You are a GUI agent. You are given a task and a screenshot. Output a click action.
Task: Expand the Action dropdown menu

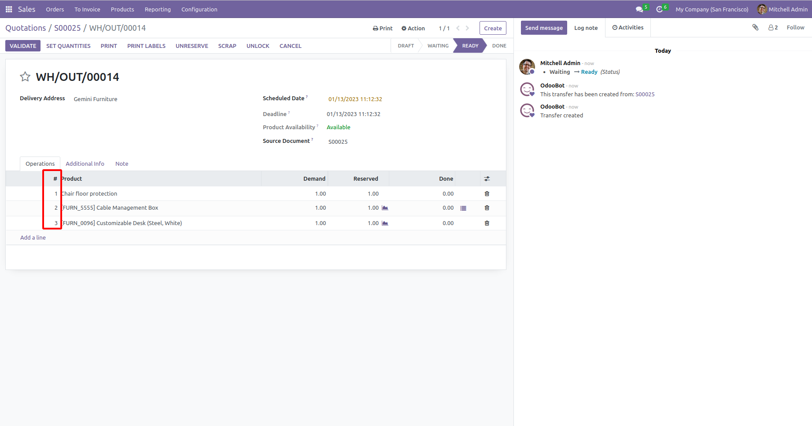point(413,28)
